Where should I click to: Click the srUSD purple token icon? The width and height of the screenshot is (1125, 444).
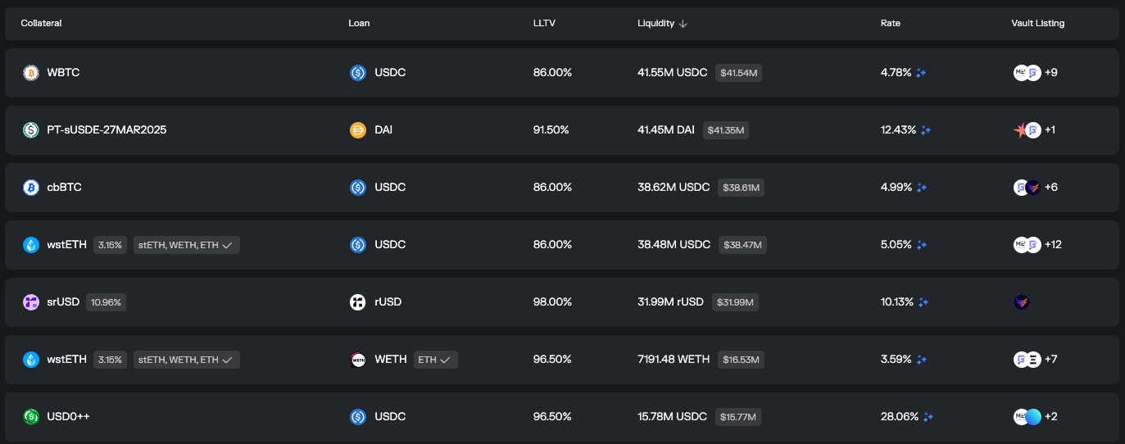(31, 302)
